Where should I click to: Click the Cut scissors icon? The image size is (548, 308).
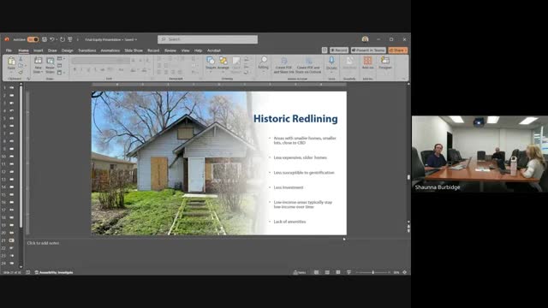point(21,59)
